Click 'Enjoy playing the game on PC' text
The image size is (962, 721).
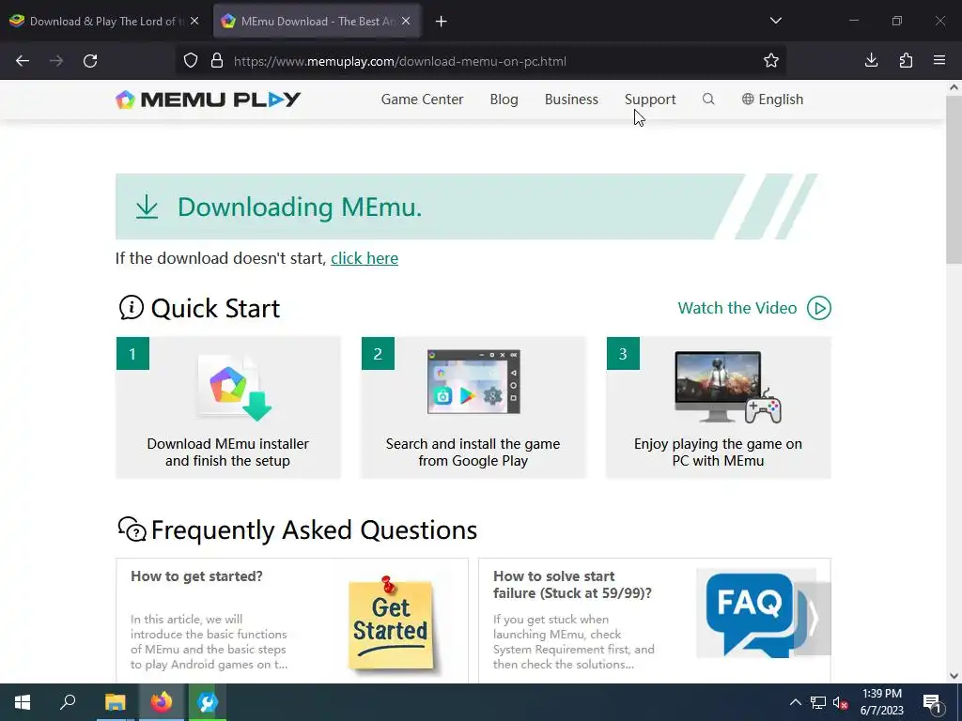[719, 452]
